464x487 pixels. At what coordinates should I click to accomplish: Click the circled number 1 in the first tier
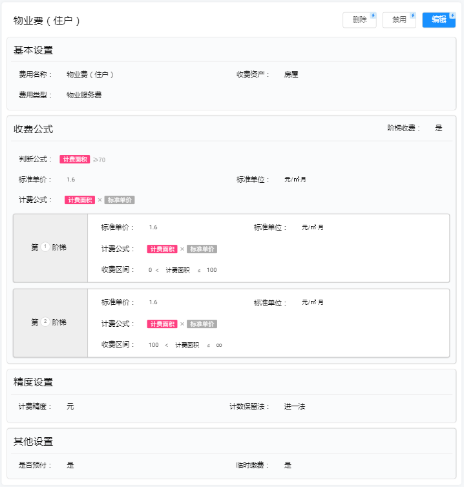pyautogui.click(x=45, y=247)
